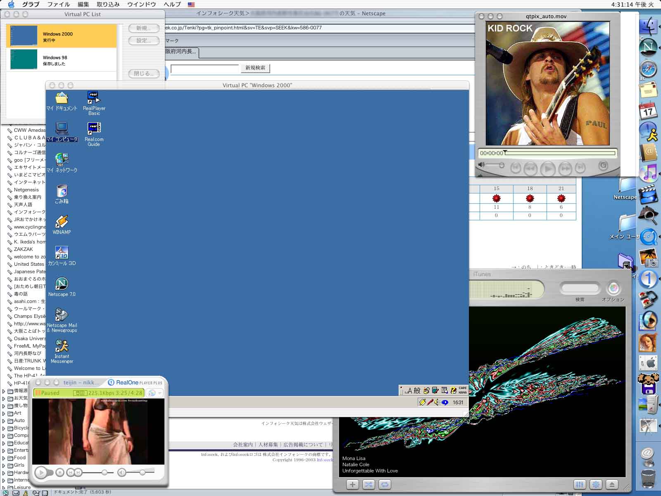Click the iTunes search field
Viewport: 661px width, 496px height.
tap(580, 288)
